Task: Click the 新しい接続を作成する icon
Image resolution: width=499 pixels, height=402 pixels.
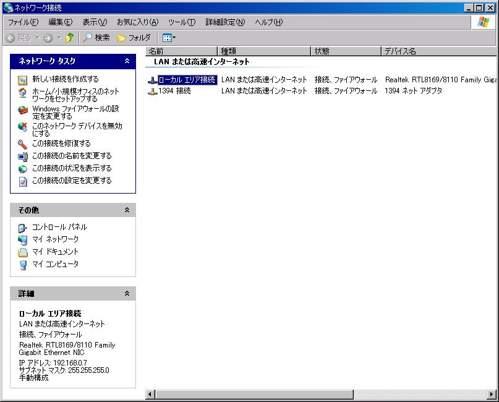Action: [x=23, y=80]
